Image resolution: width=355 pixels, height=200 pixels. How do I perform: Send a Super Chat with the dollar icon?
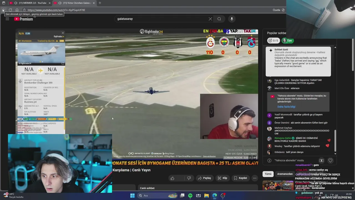coord(321,160)
